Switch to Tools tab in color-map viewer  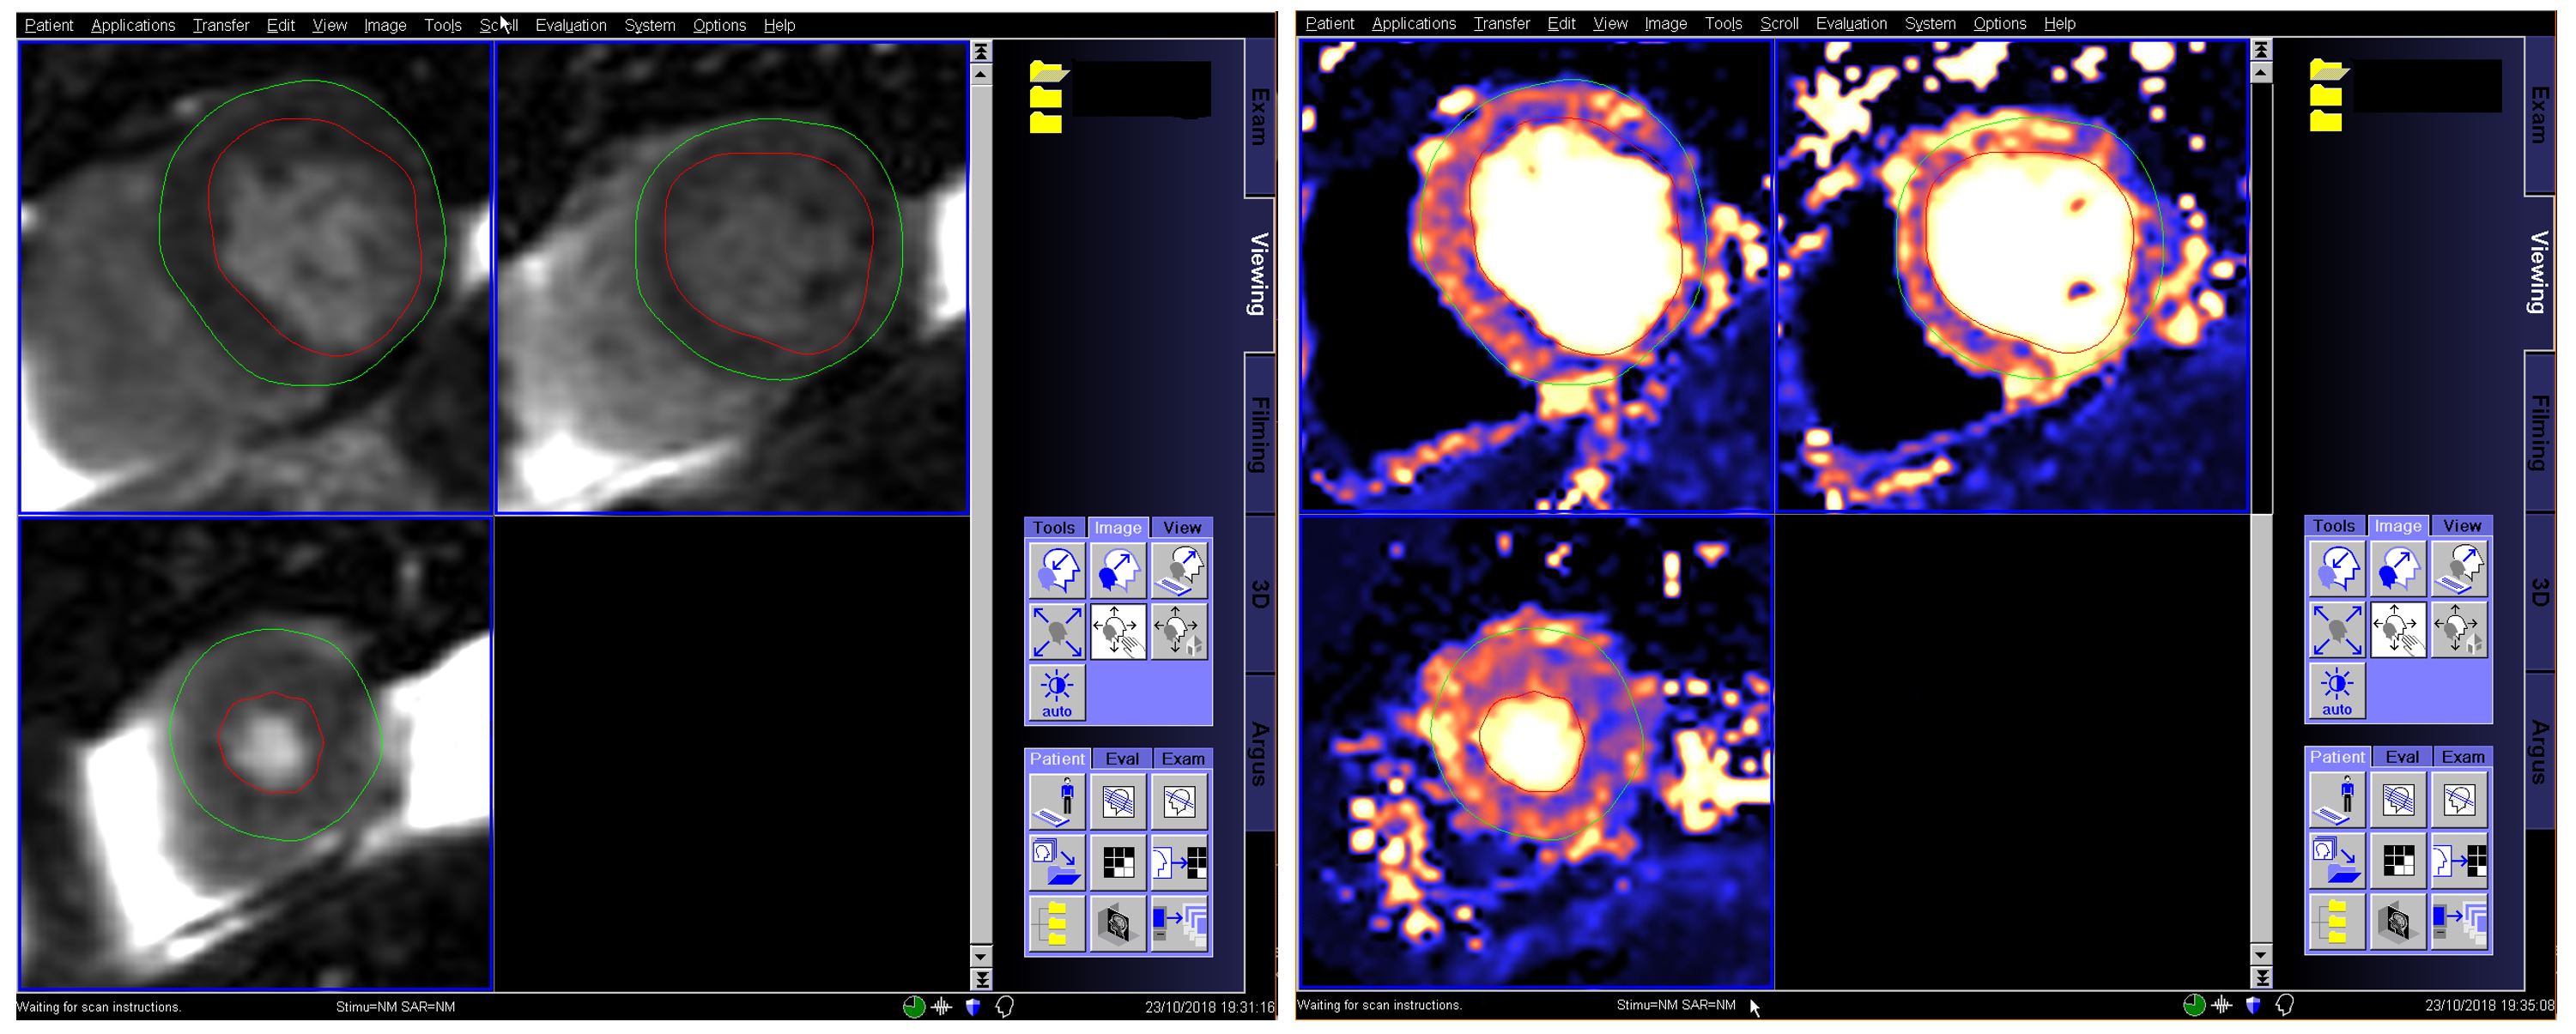(2333, 526)
